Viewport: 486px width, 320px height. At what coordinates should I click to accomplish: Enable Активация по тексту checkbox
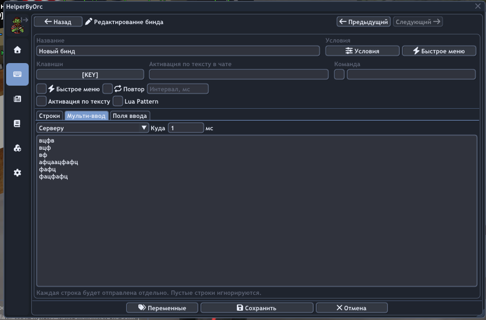(42, 101)
